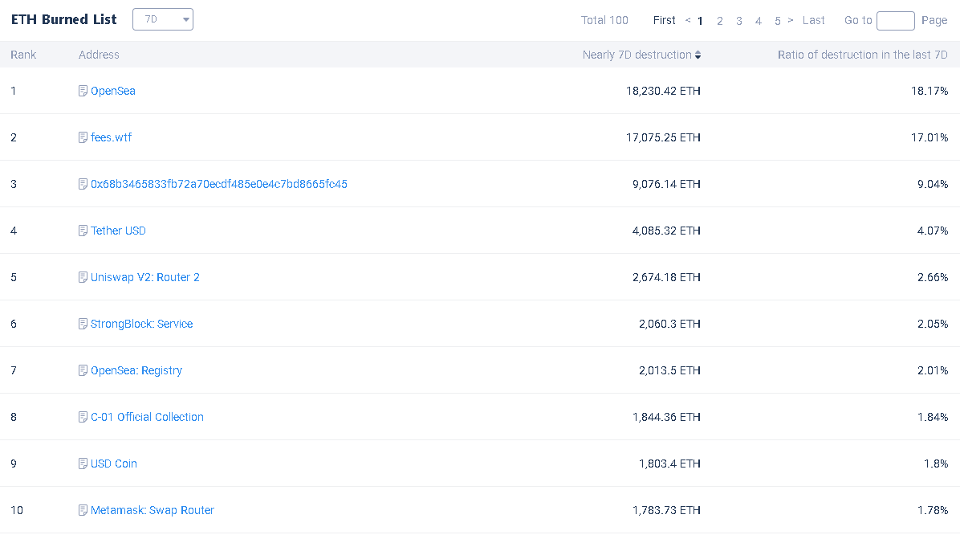Click the previous page arrow
The image size is (960, 535).
tap(688, 20)
